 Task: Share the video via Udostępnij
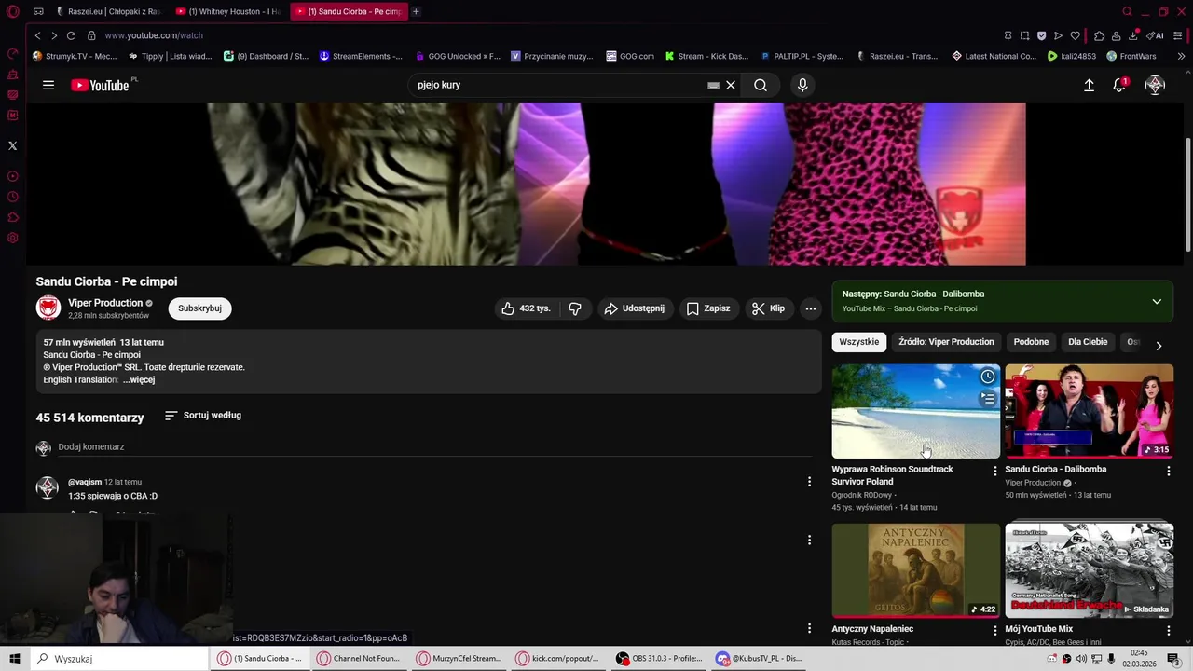[634, 308]
